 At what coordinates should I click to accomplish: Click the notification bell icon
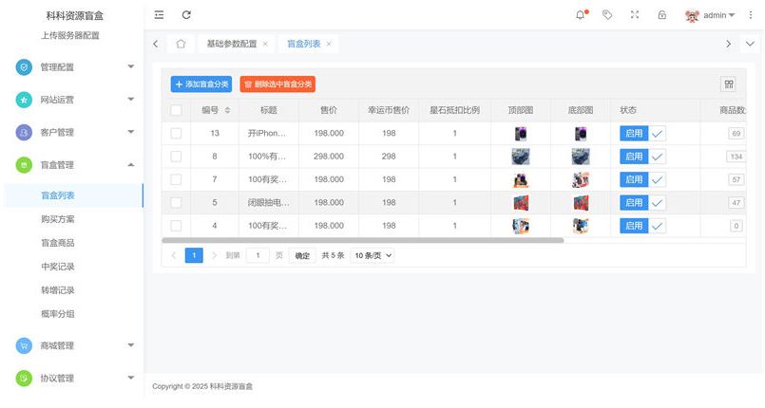[581, 15]
